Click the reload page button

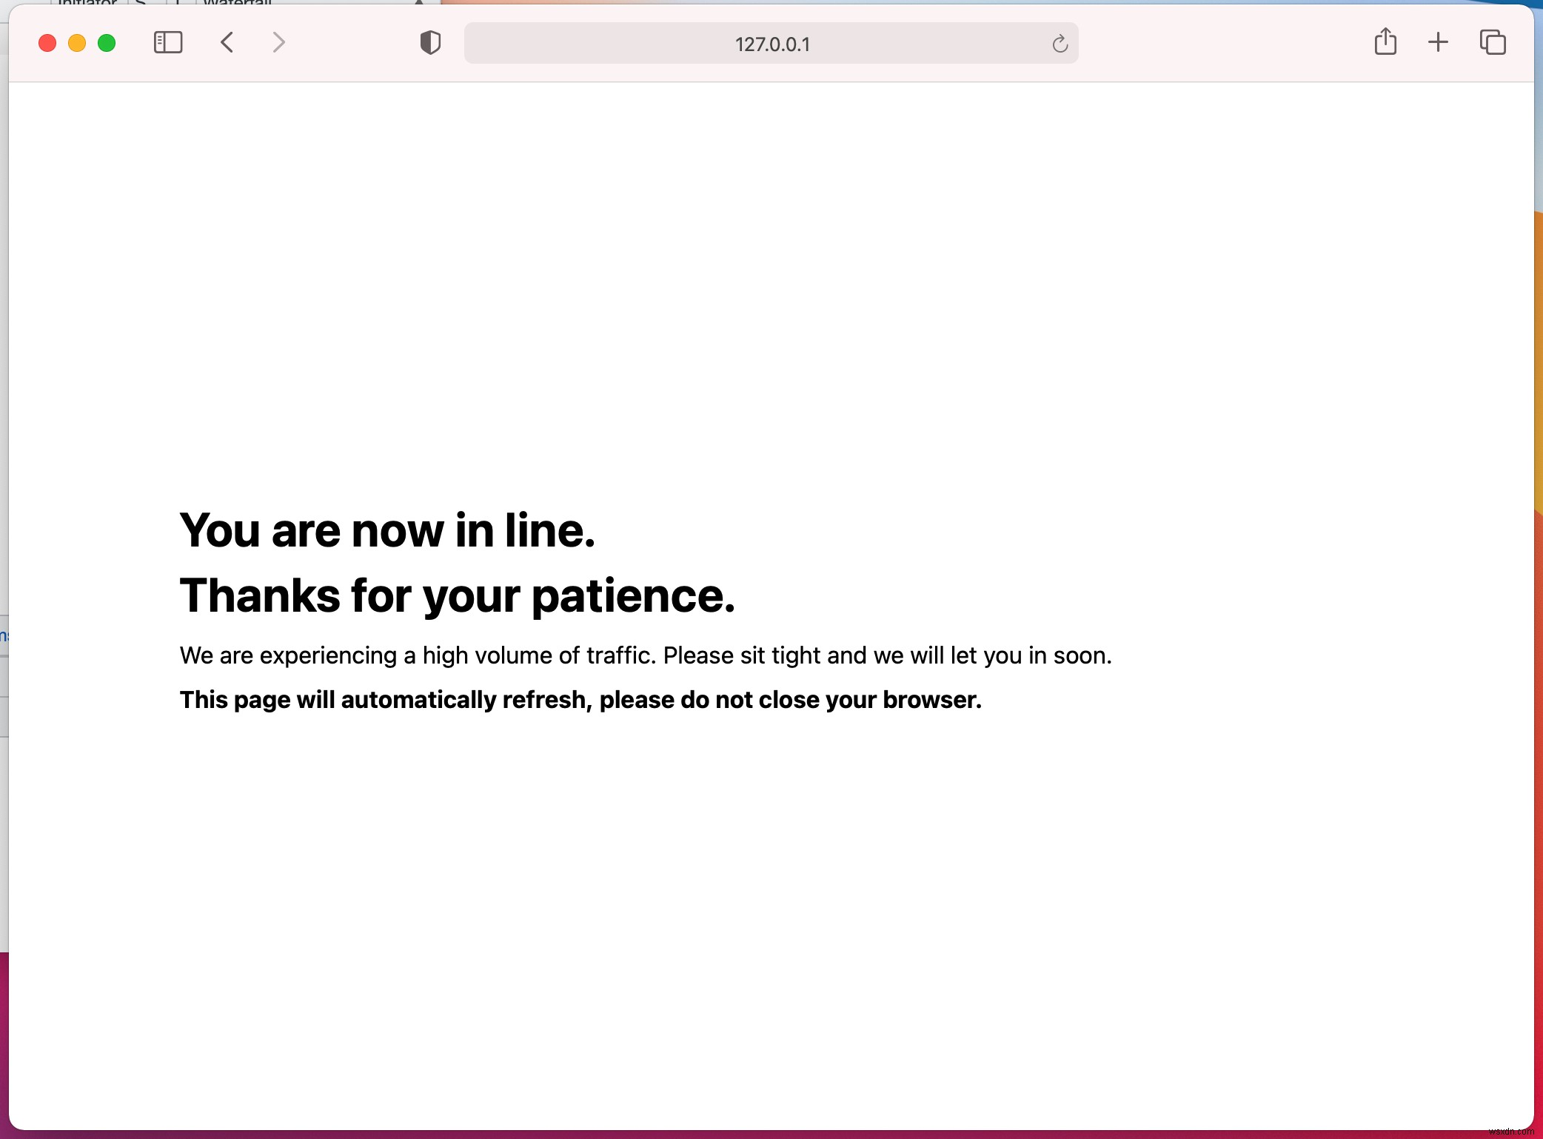coord(1058,44)
